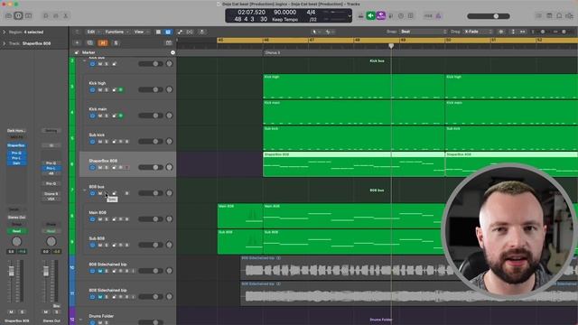Enable Flex with the Flex icon
578x325 pixels.
click(x=190, y=32)
